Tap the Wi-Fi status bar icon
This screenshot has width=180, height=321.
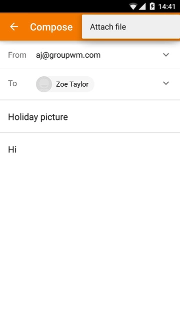[x=133, y=7]
